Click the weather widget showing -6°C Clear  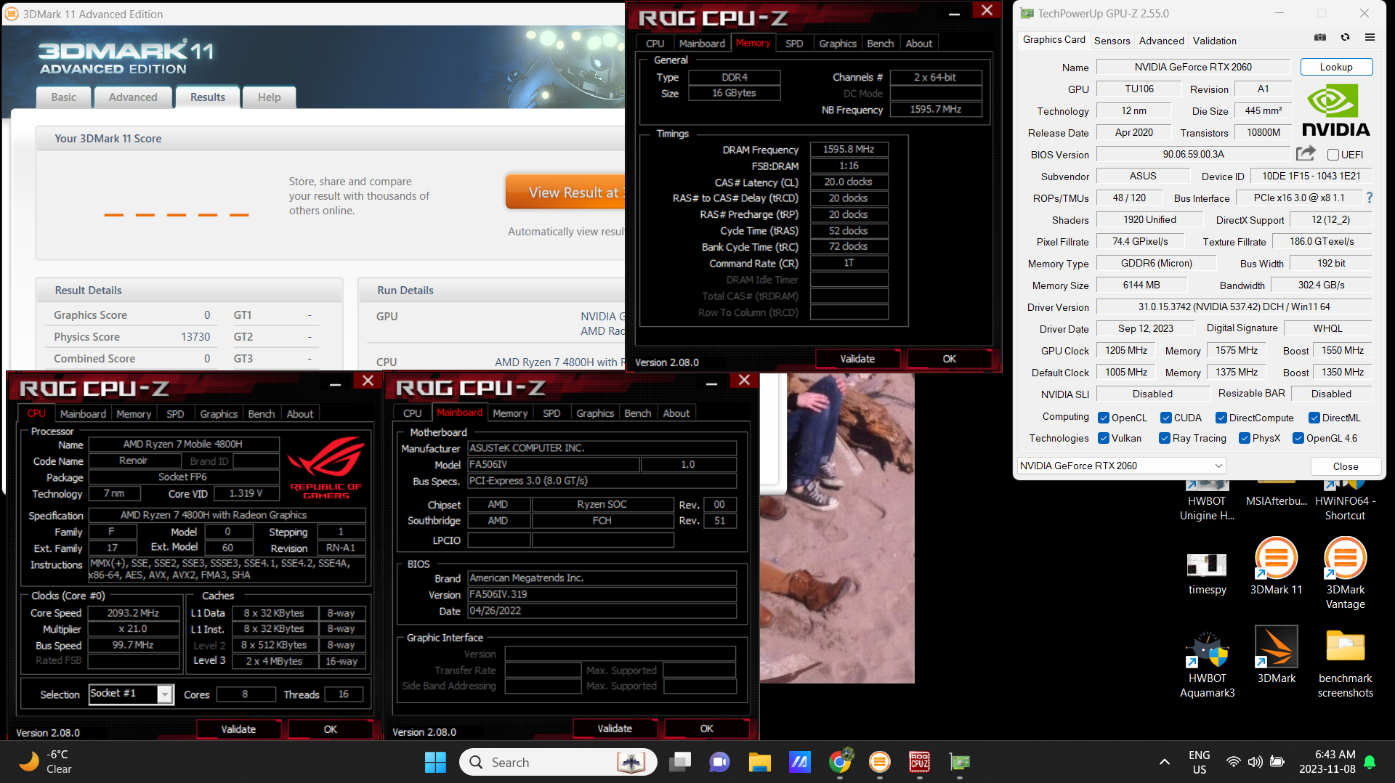(x=46, y=762)
